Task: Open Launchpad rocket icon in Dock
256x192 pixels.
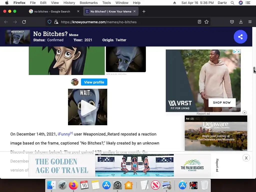Action: pos(62,185)
